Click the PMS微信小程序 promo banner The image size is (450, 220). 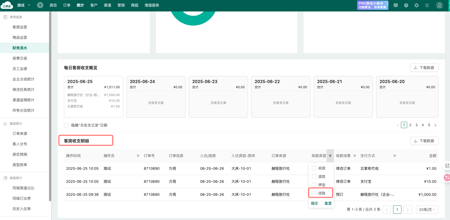372,5
